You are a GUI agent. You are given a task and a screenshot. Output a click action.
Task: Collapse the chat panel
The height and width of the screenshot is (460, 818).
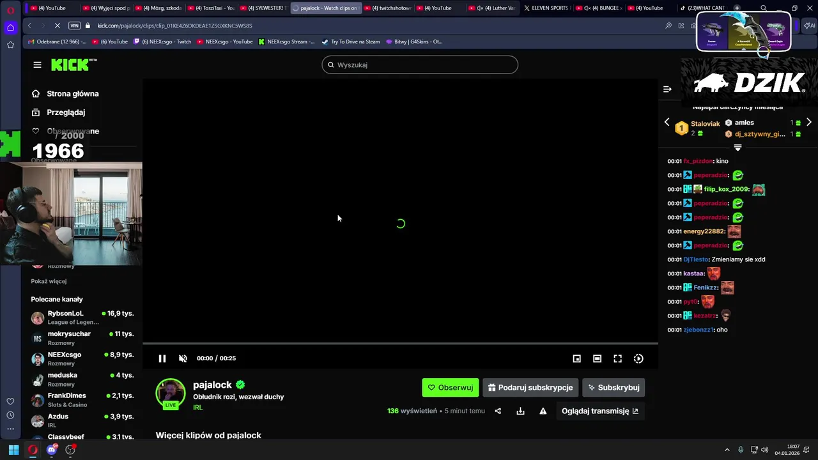[x=667, y=89]
